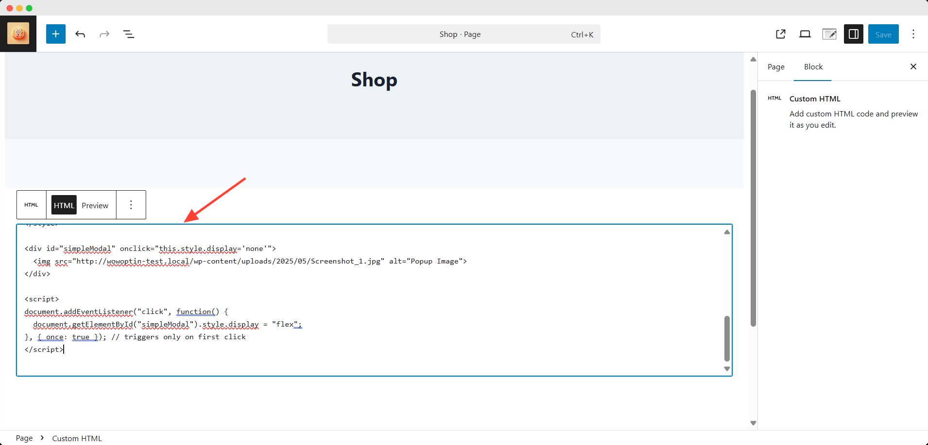Open block options three-dot menu
928x445 pixels.
[131, 205]
